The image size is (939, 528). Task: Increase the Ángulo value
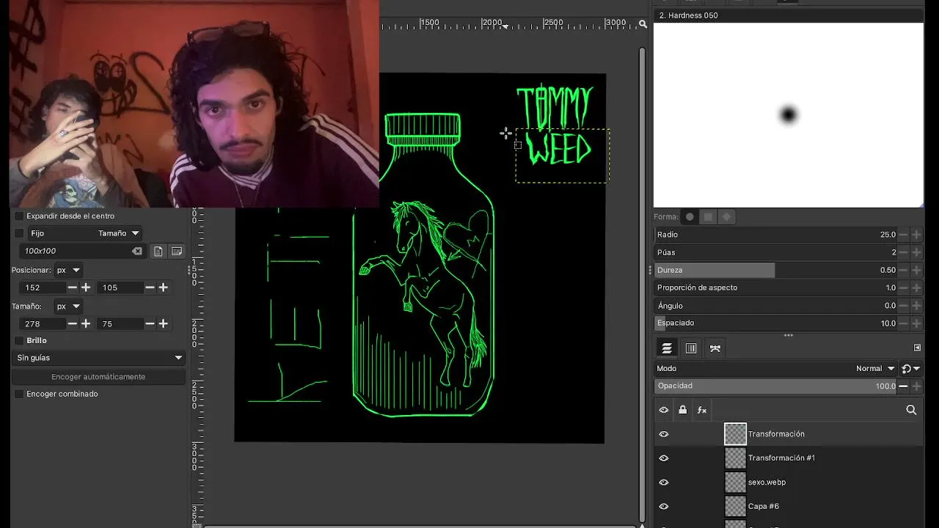click(x=916, y=306)
